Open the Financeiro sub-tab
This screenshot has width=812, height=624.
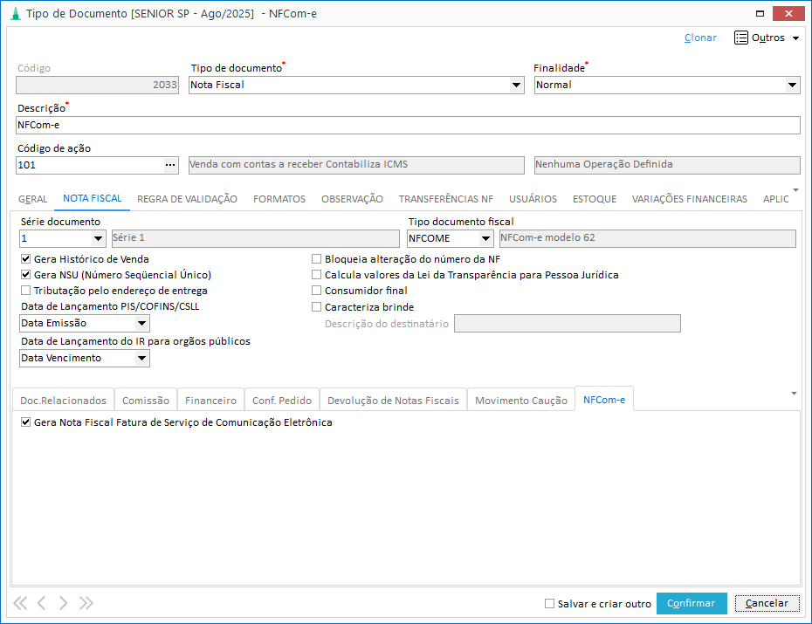210,401
